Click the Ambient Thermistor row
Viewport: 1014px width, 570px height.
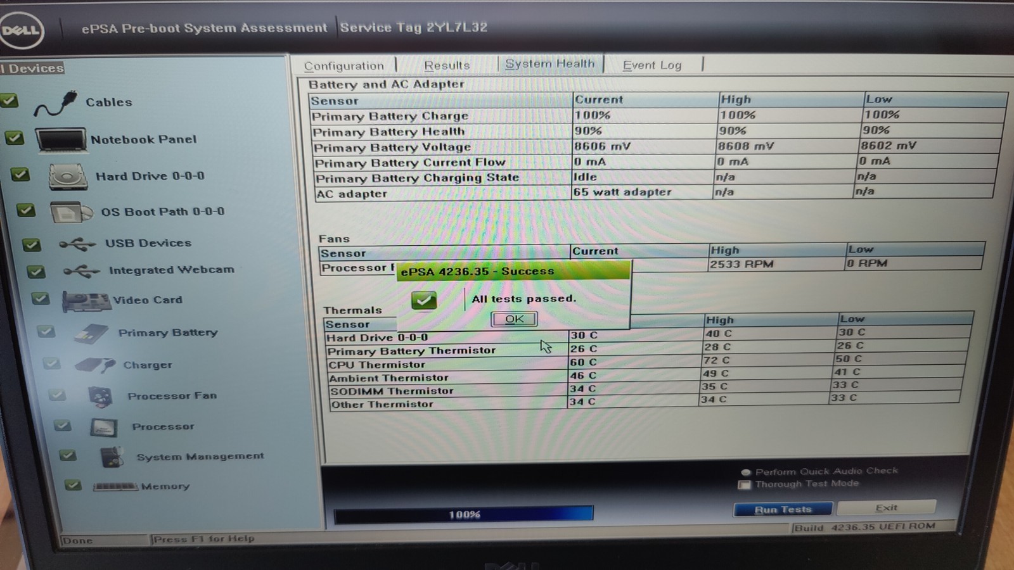646,375
